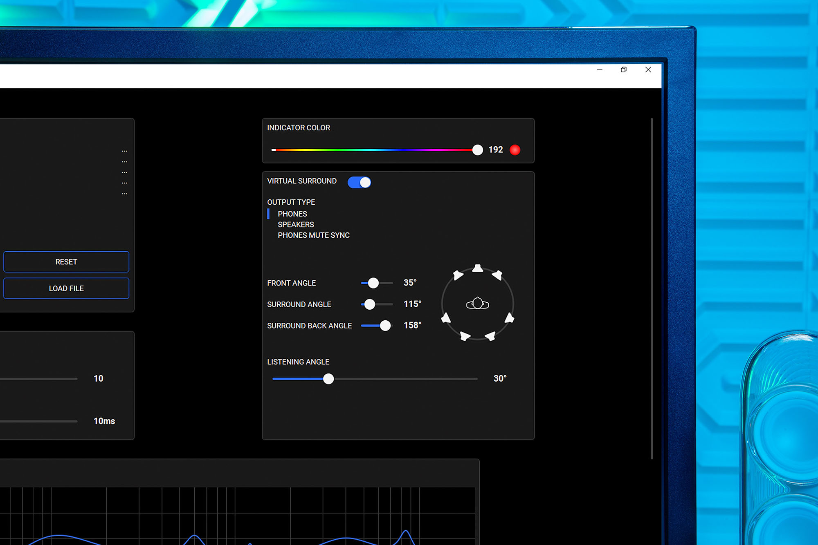The image size is (818, 545).
Task: Select PHONES output type
Action: (292, 214)
